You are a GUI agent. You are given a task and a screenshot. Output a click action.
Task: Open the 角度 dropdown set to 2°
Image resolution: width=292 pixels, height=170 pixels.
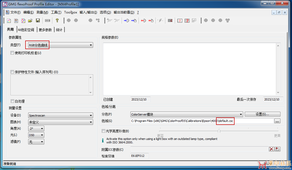[36, 129]
